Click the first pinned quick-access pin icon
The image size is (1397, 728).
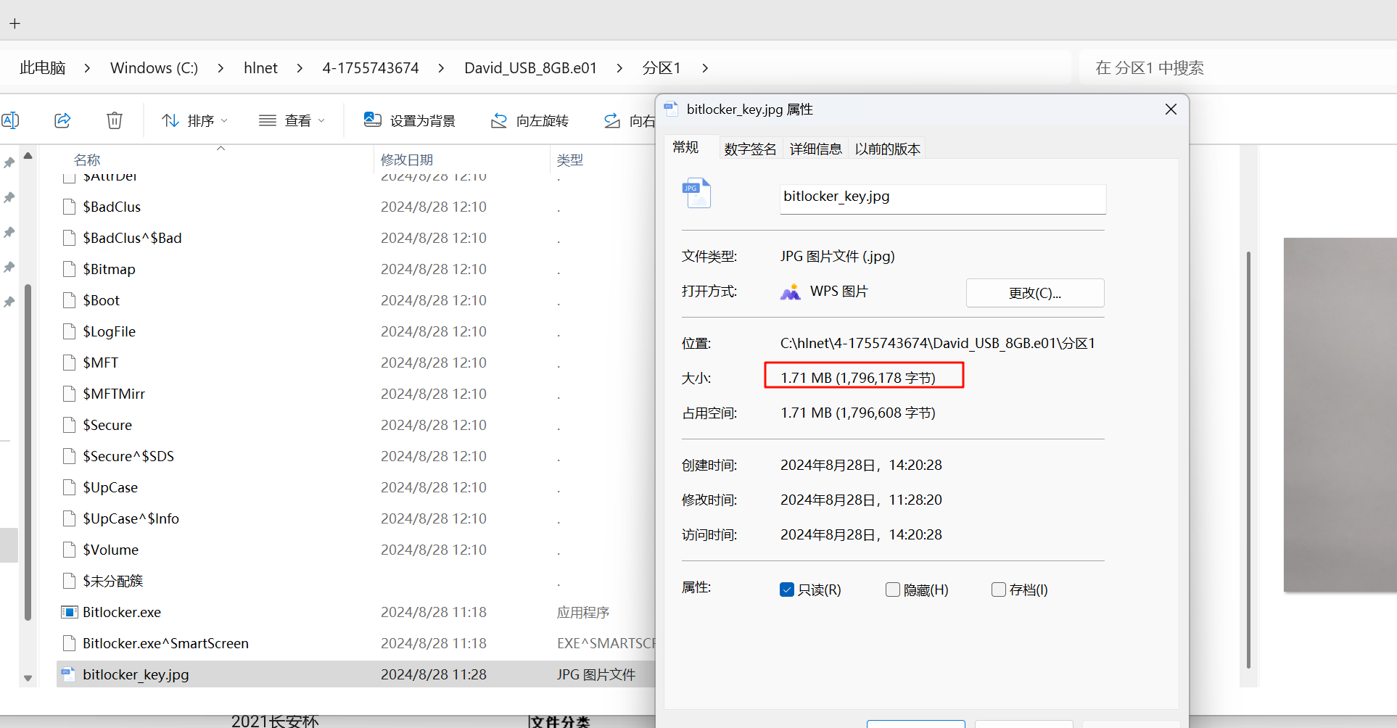(9, 162)
